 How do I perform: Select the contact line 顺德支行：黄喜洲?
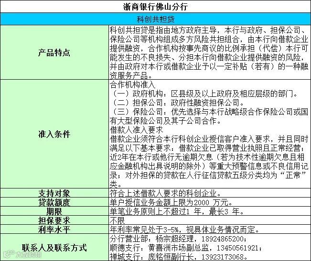click(x=186, y=248)
